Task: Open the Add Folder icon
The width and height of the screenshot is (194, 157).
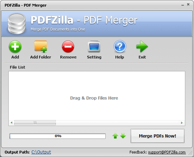Action: (x=40, y=47)
